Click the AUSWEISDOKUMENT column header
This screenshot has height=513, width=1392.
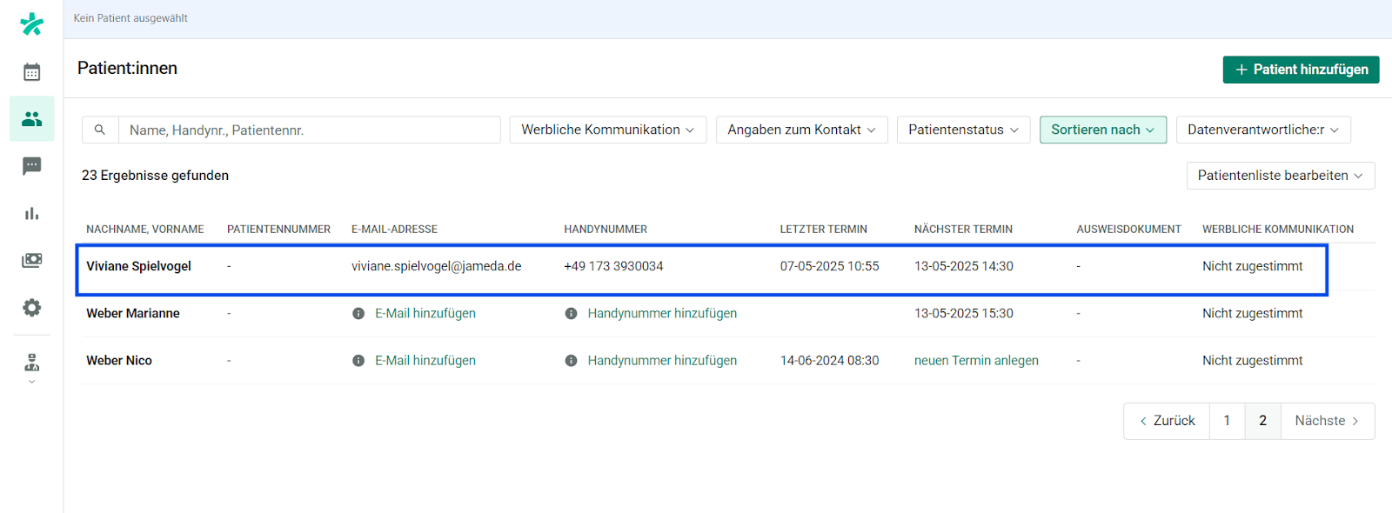(x=1128, y=230)
